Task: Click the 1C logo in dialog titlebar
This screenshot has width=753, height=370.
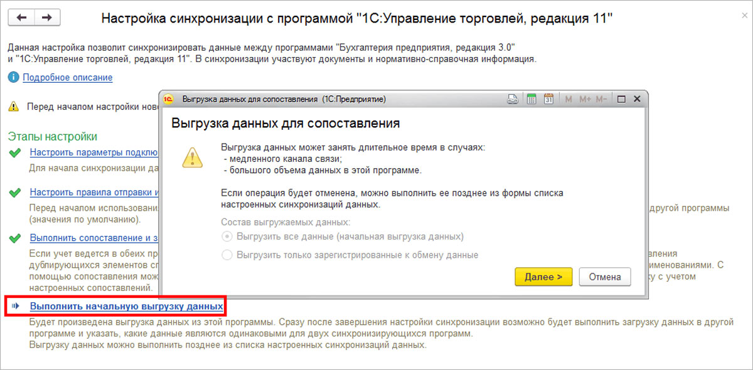Action: click(168, 99)
